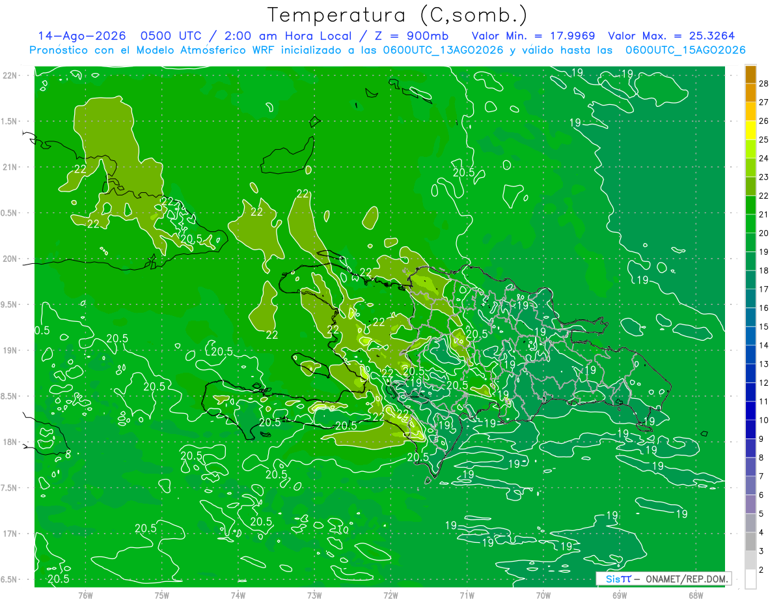
Task: Select the white bottom swatch below 2
Action: pos(750,579)
